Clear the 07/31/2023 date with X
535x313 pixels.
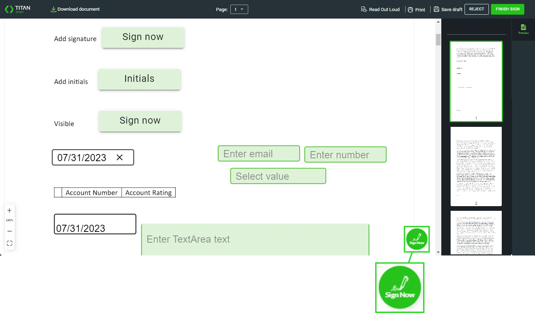click(x=120, y=158)
